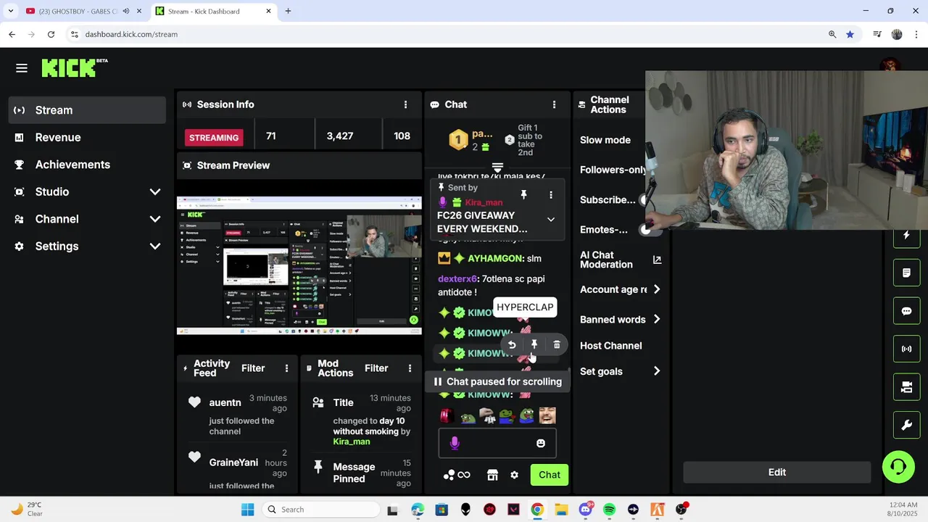Screen dimensions: 928x522
Task: Click the document note sidebar icon
Action: tap(906, 273)
